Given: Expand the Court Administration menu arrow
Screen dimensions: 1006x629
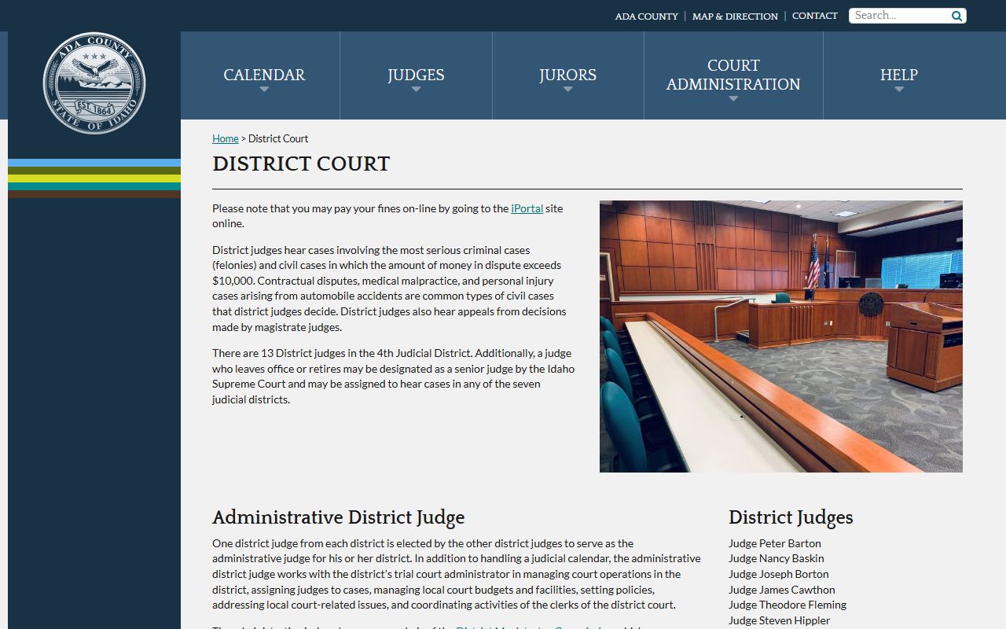Looking at the screenshot, I should (733, 99).
